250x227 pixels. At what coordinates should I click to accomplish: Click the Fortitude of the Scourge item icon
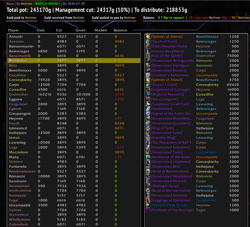[148, 210]
